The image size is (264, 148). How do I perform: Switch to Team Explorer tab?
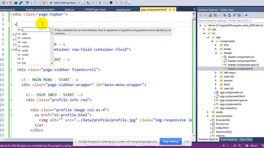[229, 139]
